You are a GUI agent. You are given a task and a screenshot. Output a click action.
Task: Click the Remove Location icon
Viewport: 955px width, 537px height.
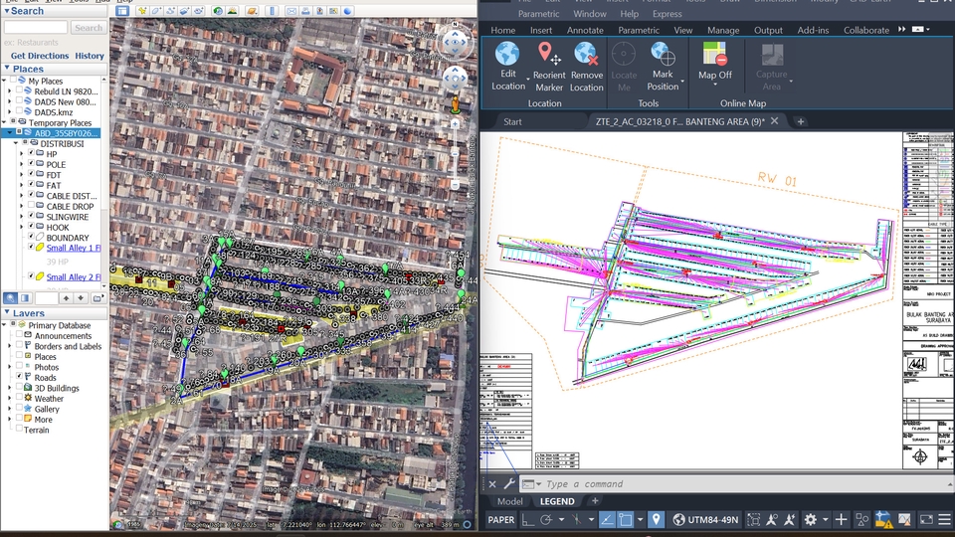coord(586,54)
